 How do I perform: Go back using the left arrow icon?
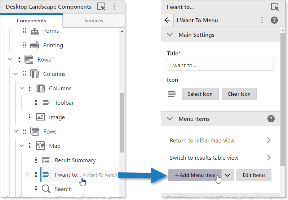tap(167, 20)
